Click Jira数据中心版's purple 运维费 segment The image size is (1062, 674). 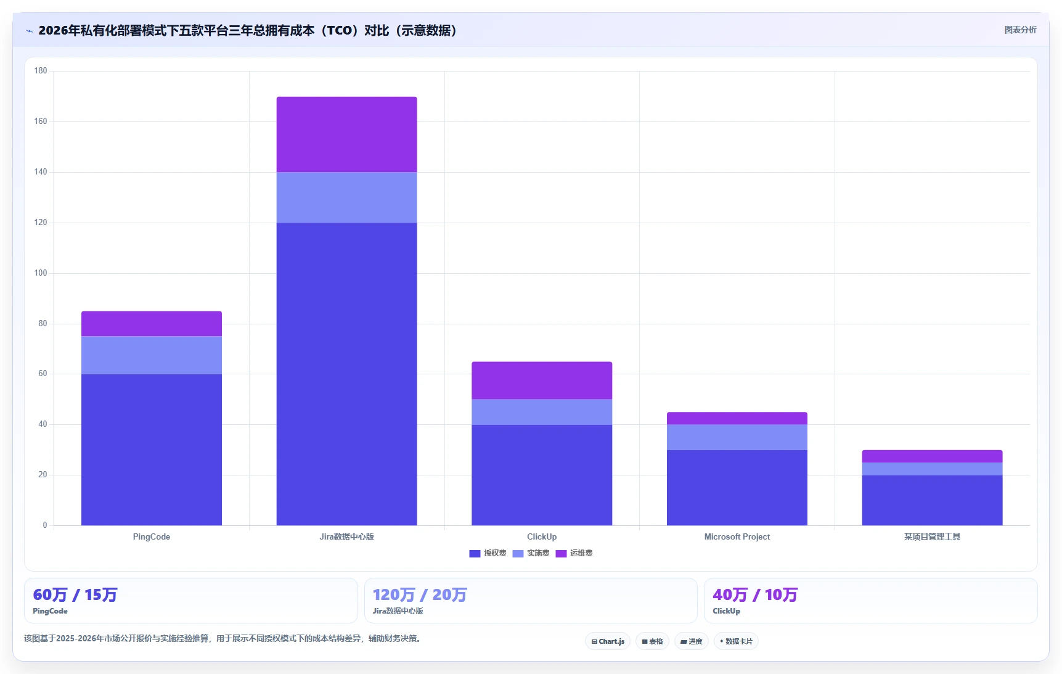(x=347, y=134)
